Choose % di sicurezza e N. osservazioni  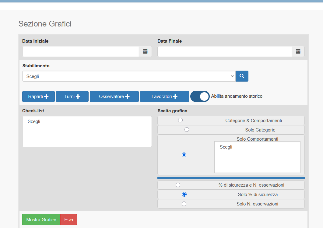point(178,185)
